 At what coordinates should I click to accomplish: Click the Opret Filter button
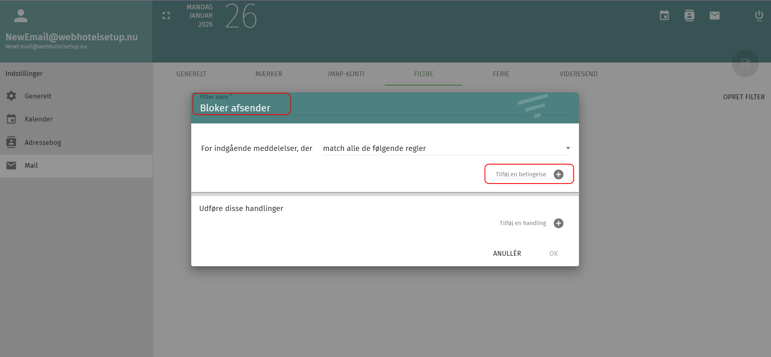tap(744, 97)
